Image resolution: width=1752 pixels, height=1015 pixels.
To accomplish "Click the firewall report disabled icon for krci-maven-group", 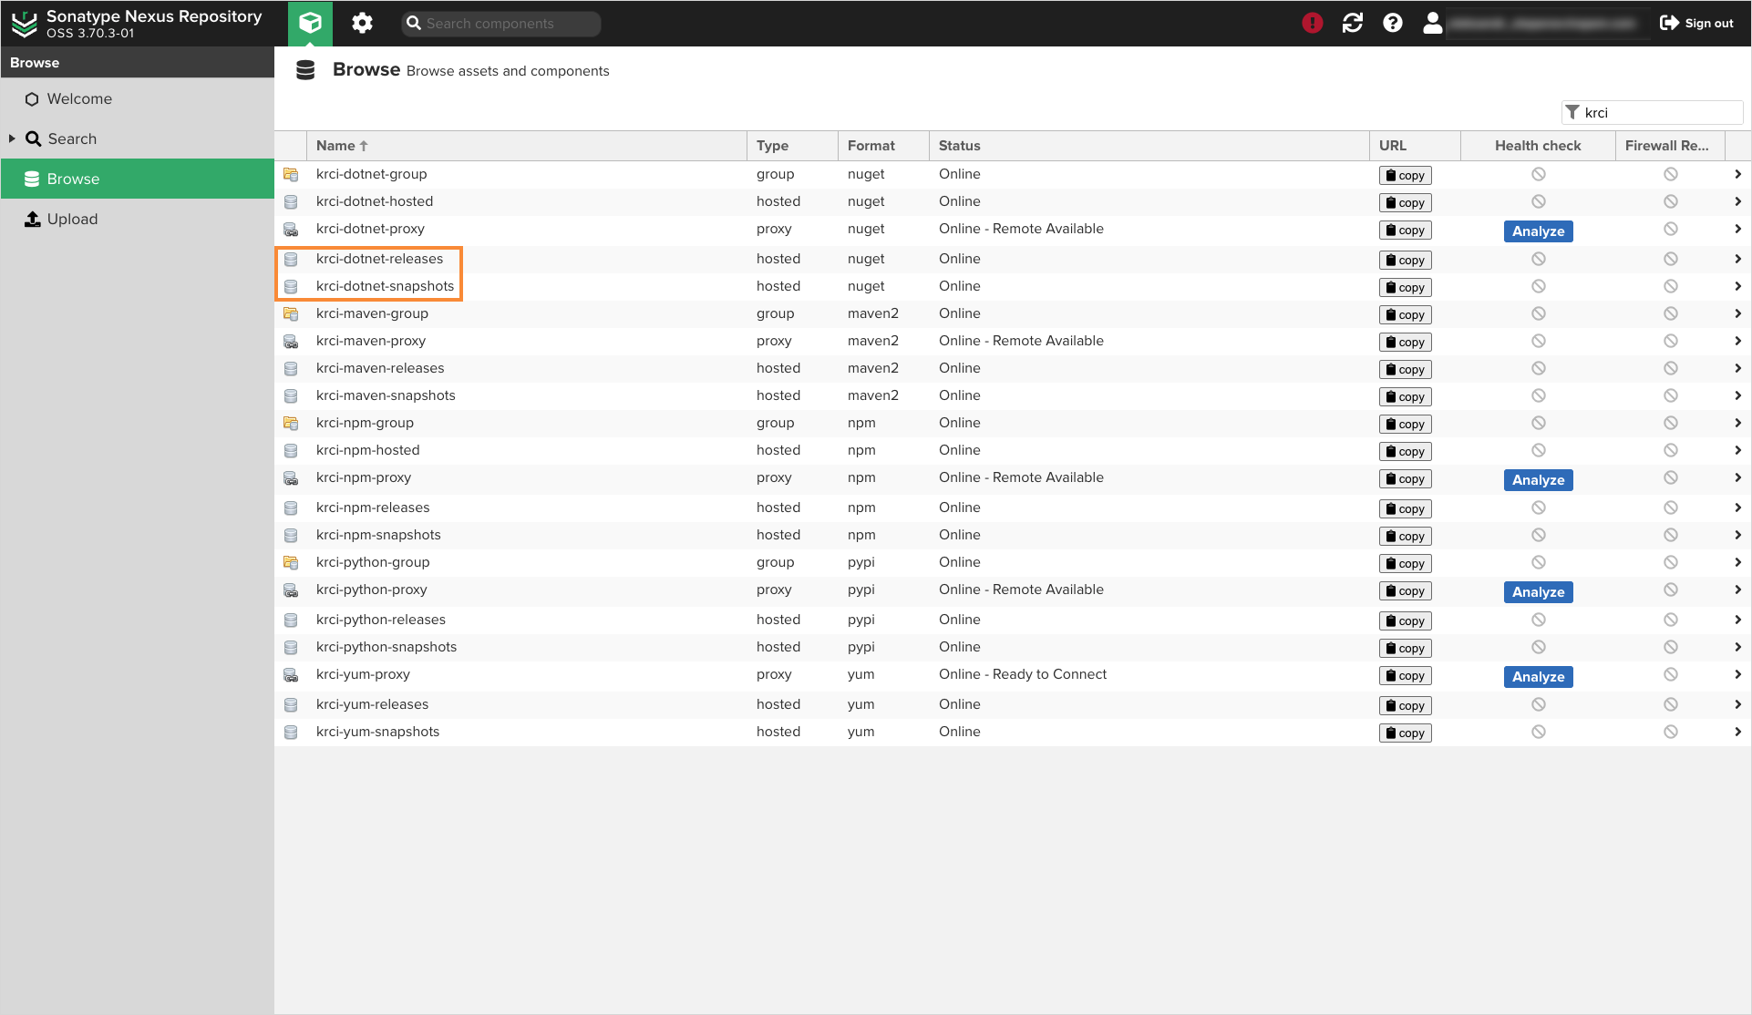I will tap(1671, 313).
